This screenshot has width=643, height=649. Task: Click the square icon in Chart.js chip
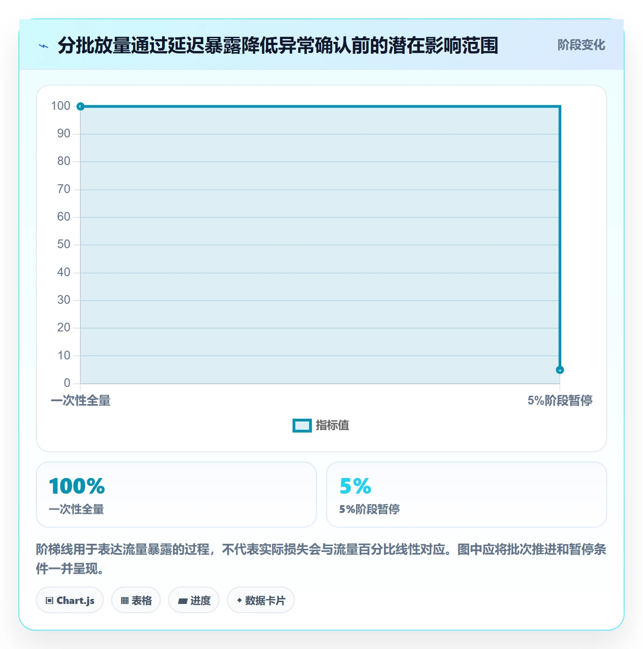(x=50, y=601)
